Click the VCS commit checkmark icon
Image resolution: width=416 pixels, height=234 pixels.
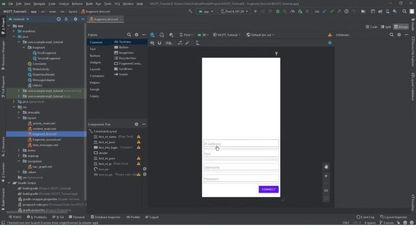[331, 12]
